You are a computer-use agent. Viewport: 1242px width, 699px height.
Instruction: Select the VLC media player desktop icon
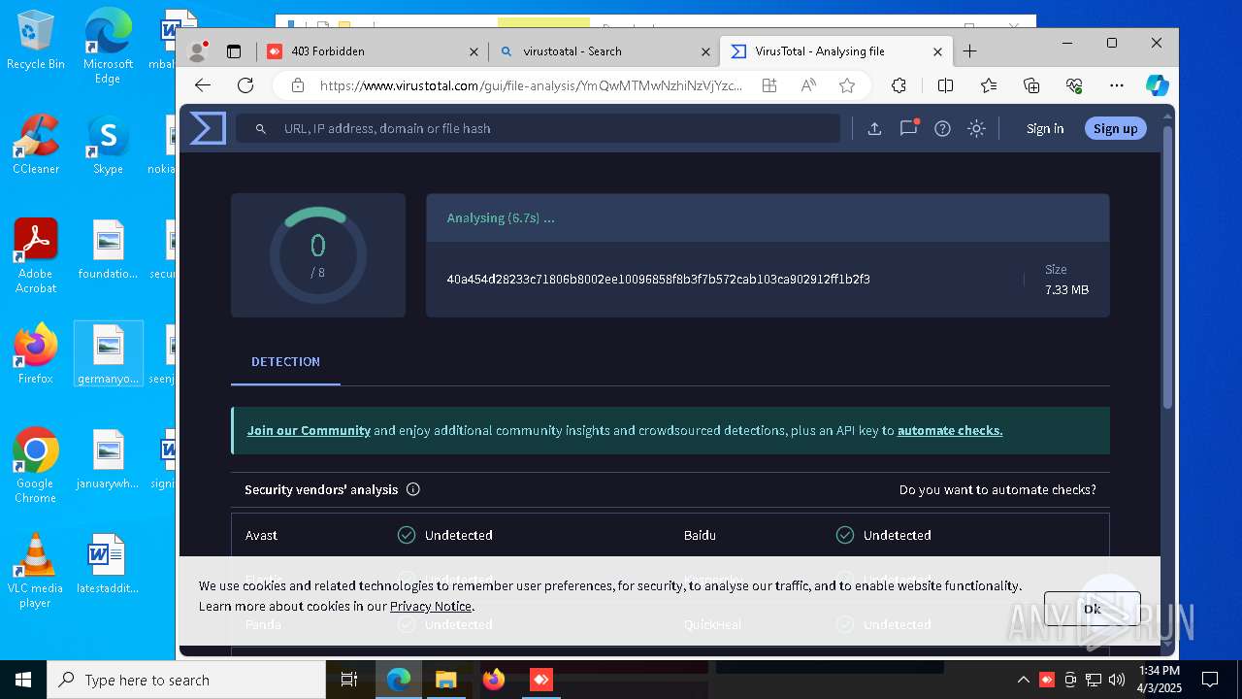pyautogui.click(x=36, y=571)
